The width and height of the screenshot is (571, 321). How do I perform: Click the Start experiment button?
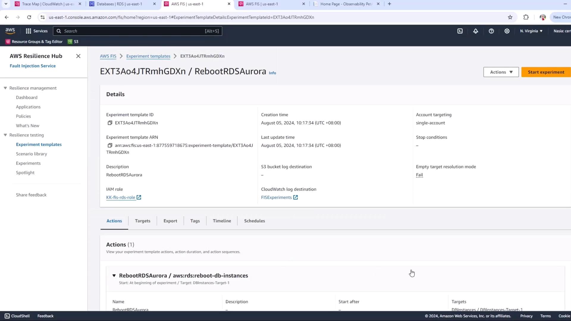546,72
